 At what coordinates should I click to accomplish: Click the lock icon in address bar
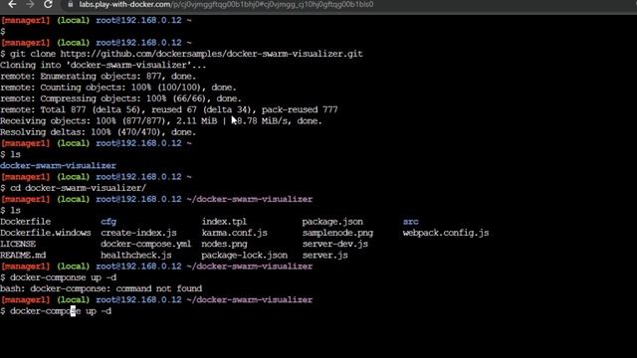(x=71, y=4)
